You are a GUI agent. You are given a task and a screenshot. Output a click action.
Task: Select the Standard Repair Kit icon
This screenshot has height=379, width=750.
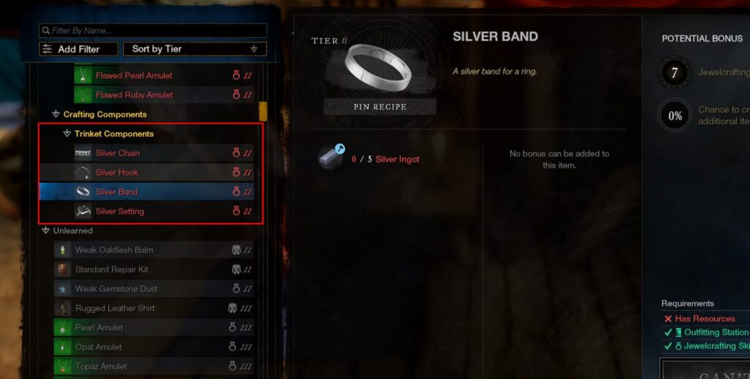coord(63,269)
